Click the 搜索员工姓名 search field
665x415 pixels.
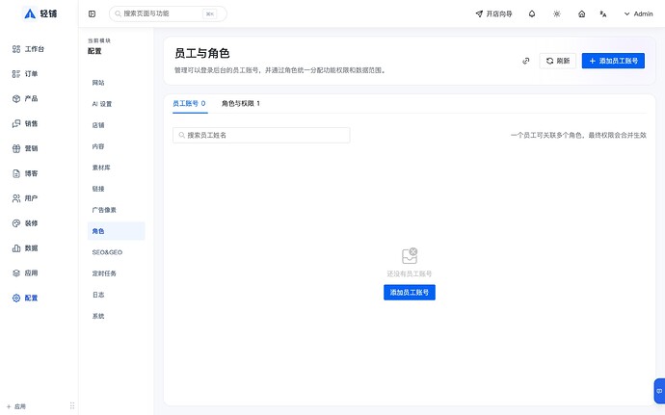pos(261,135)
